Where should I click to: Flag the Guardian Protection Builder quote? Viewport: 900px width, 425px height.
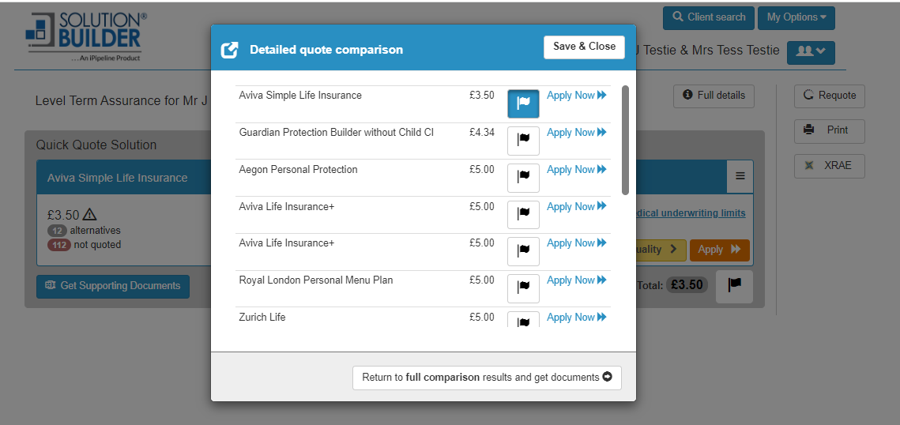pyautogui.click(x=523, y=141)
